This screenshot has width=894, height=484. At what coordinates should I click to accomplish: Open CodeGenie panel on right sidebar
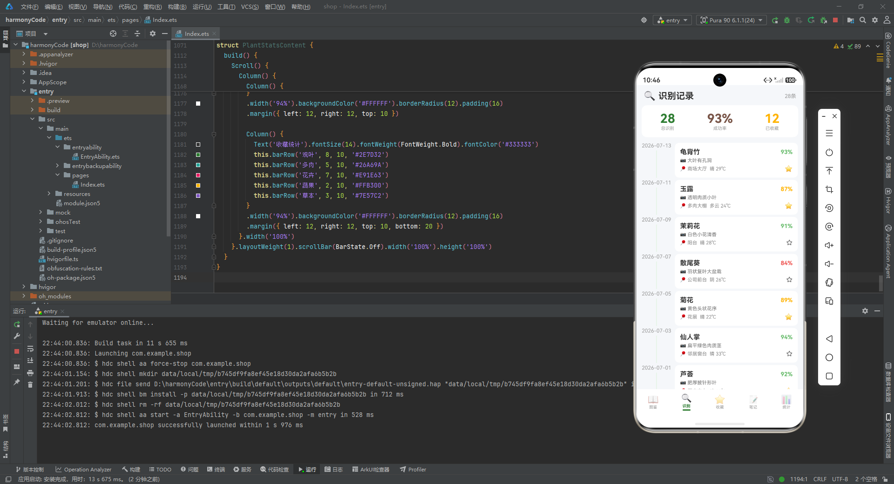coord(888,50)
